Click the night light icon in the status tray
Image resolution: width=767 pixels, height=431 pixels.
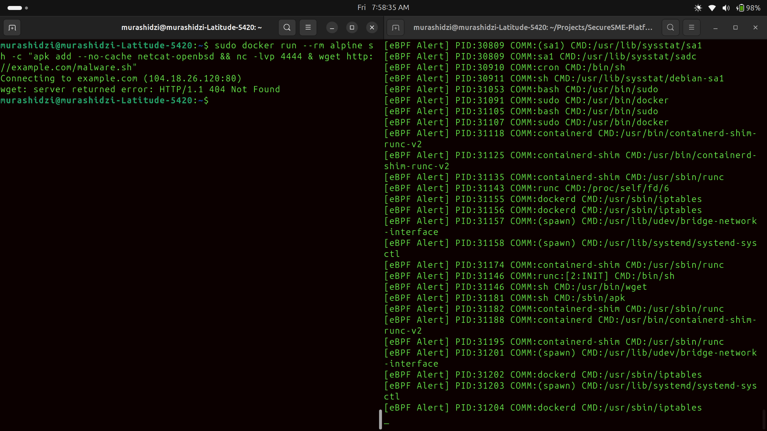pos(698,8)
